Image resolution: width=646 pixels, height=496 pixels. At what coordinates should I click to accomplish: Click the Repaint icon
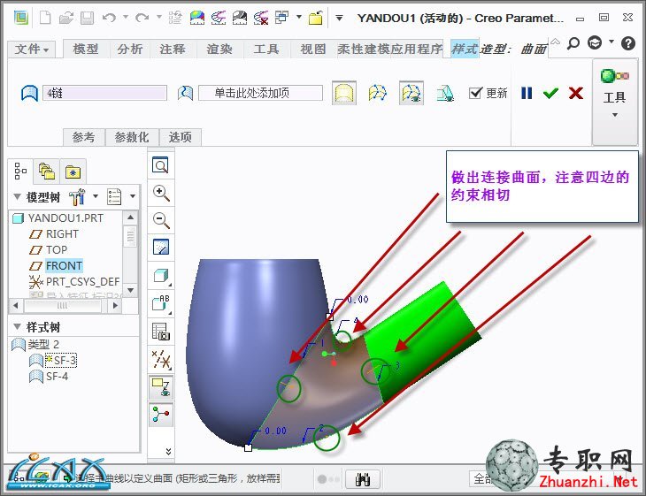(161, 247)
